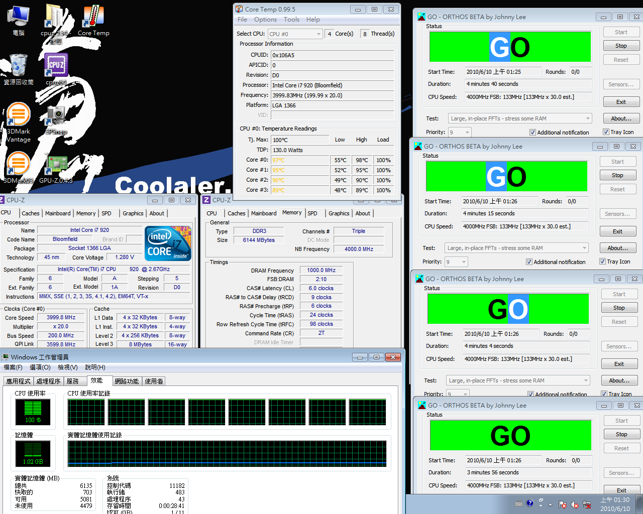
Task: Click the title icon of the 4 minutes 40 seconds ORTHOS window
Action: pos(421,17)
